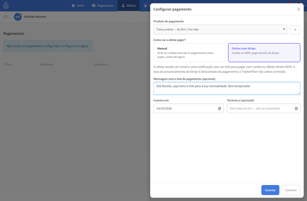Screen dimensions: 307x201
Task: Click the Montante column header
Action: pyautogui.click(x=47, y=64)
